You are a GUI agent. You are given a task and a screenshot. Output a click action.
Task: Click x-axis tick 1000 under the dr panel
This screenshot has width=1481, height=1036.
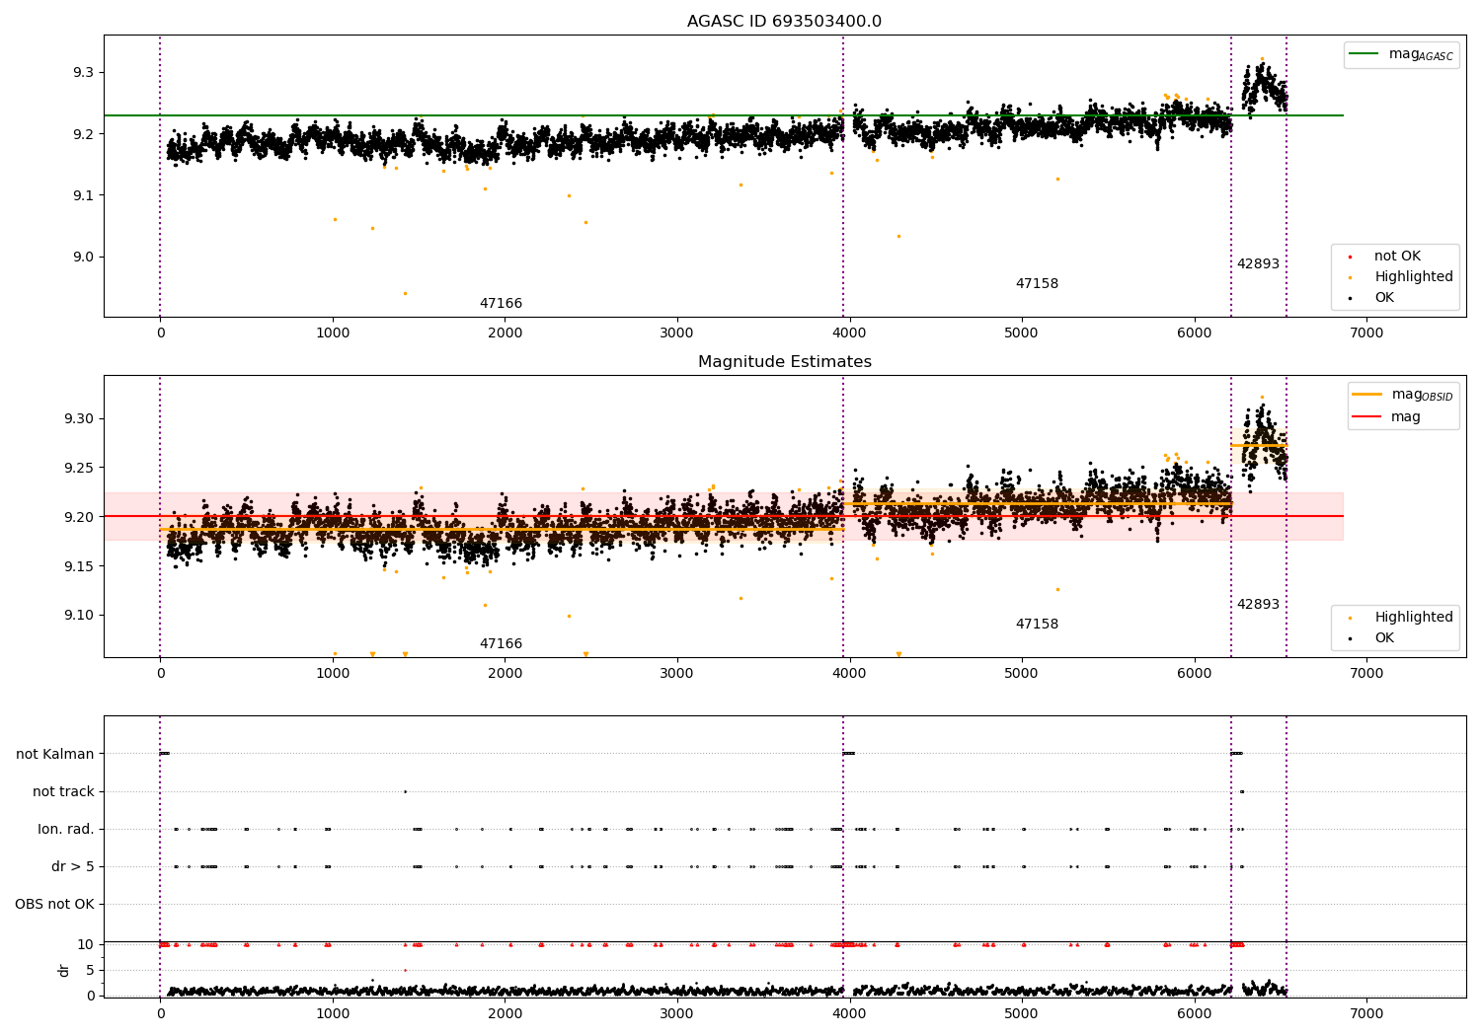[333, 1013]
